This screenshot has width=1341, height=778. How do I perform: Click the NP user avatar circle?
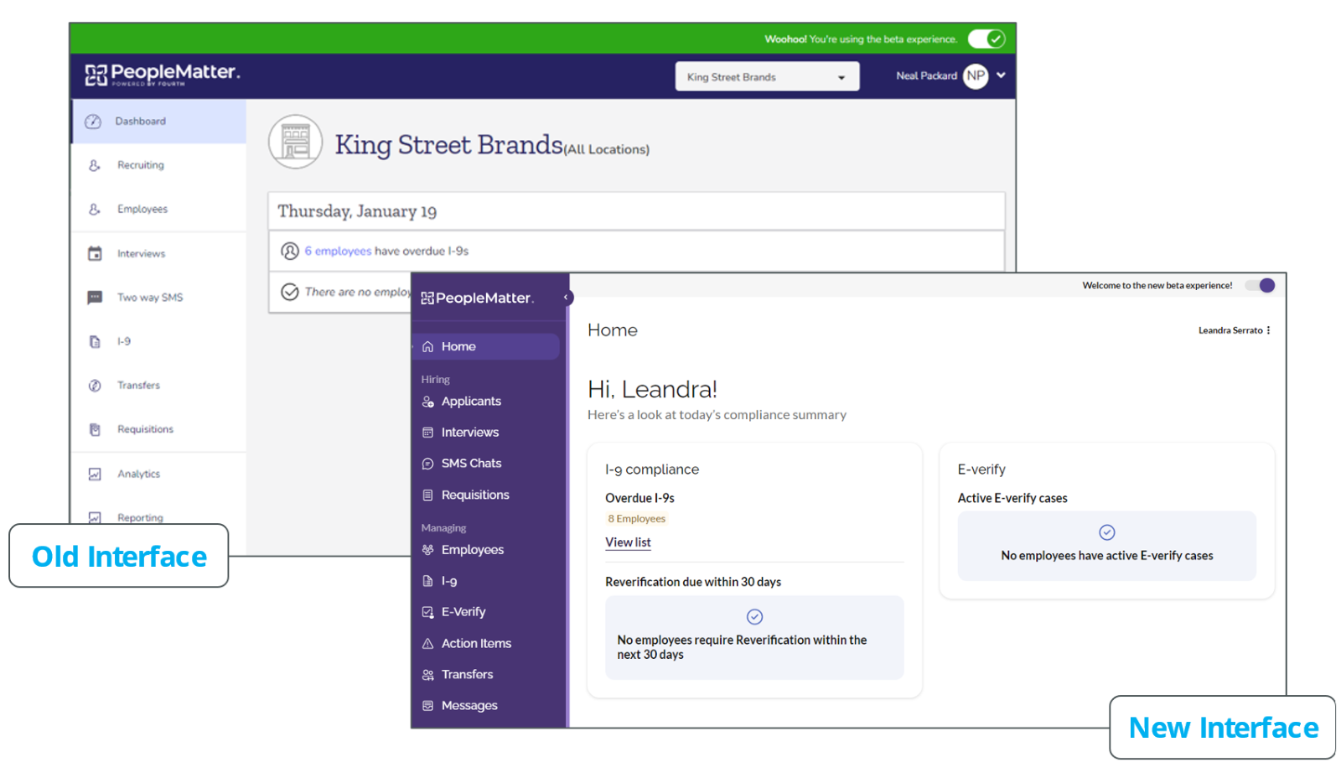(x=976, y=75)
